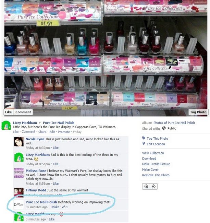The width and height of the screenshot is (210, 223).
Task: Open Melissa Rose's profile picture
Action: click(x=19, y=173)
